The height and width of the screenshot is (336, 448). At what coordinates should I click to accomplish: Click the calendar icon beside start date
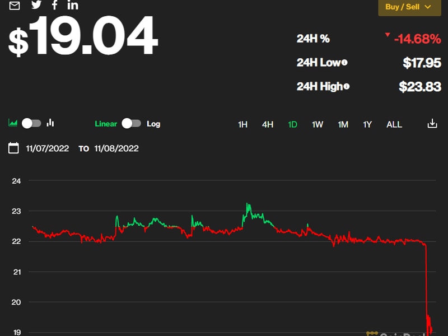point(14,148)
